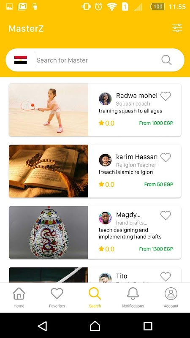Select the From 1000 EGP price link
This screenshot has height=338, width=190.
[156, 123]
